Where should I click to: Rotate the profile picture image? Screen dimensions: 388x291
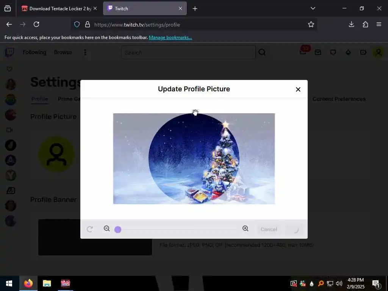90,229
